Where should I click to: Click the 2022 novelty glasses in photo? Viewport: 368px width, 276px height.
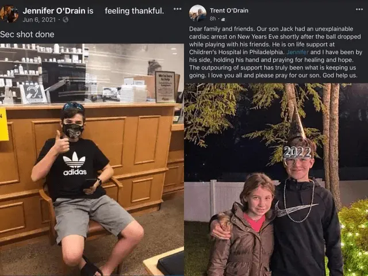[x=298, y=152]
